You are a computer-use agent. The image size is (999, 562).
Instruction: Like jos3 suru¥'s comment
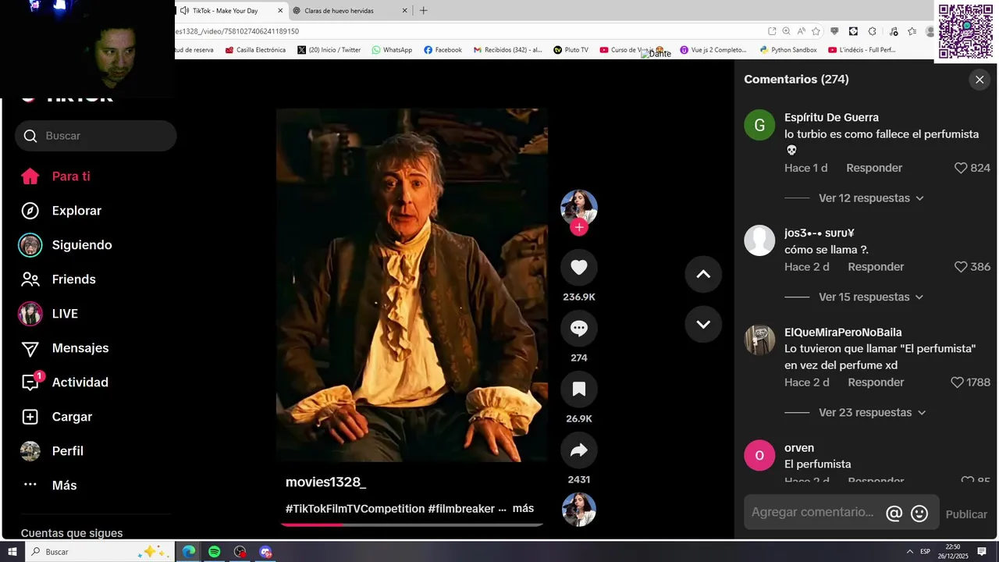click(x=961, y=267)
